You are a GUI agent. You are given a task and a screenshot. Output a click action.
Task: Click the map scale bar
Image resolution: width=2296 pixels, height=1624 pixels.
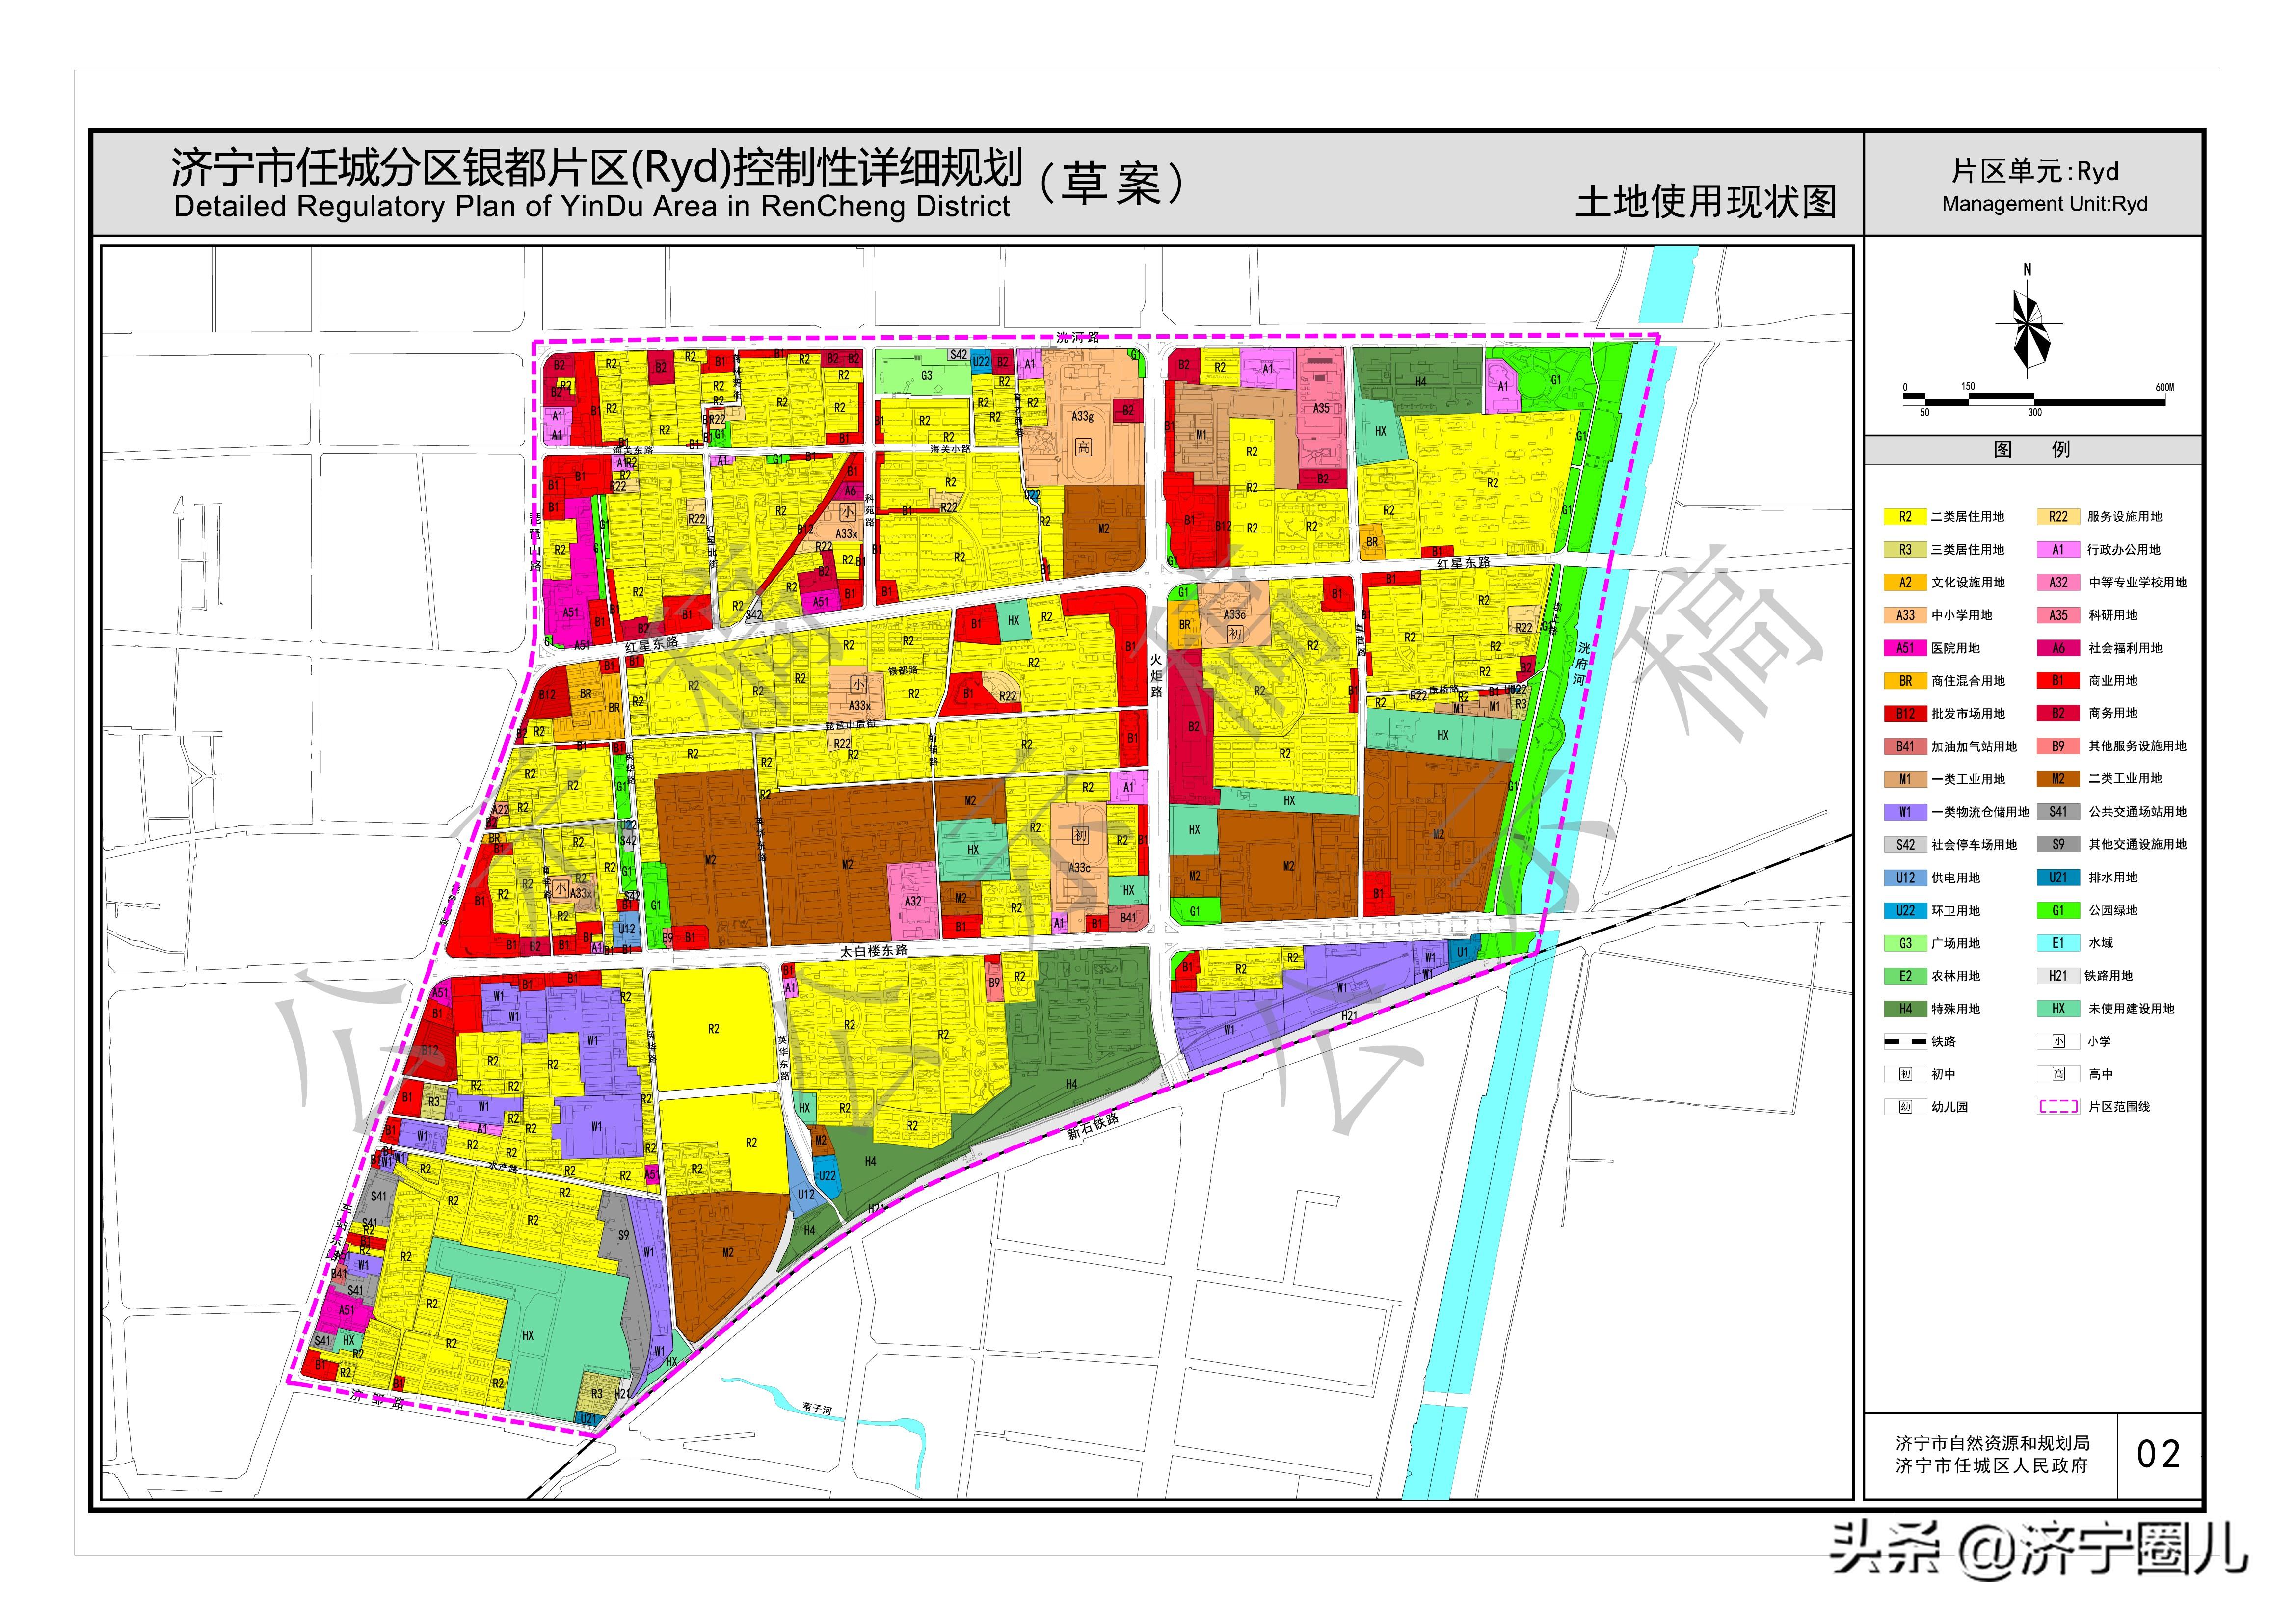click(x=2035, y=399)
